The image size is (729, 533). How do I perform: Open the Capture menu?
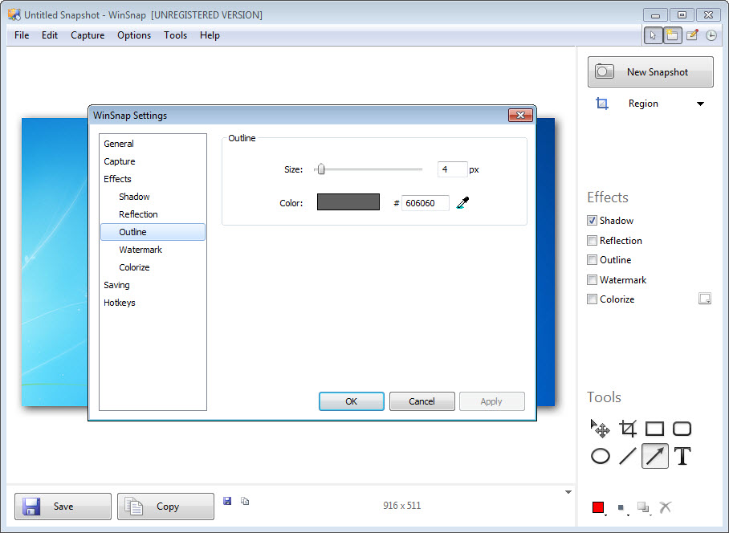pyautogui.click(x=88, y=35)
